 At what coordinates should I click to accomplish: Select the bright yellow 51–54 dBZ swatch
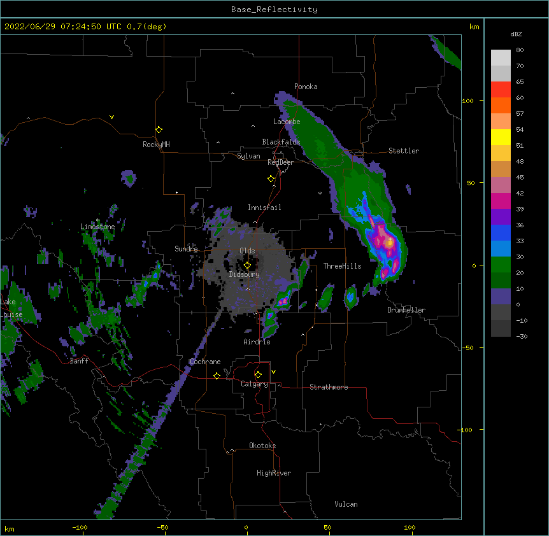pyautogui.click(x=501, y=137)
